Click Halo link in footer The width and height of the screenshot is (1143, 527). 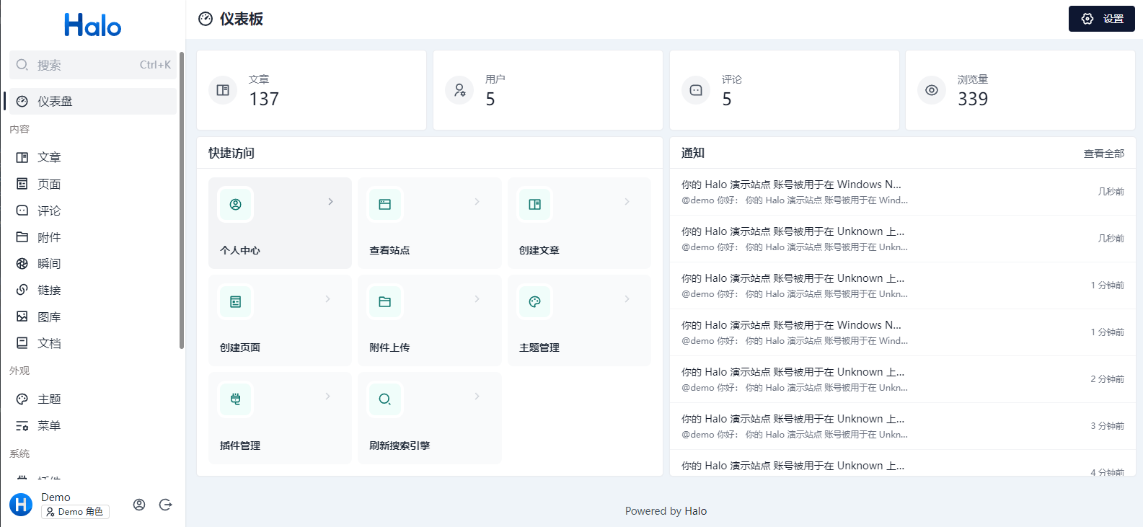[x=696, y=511]
